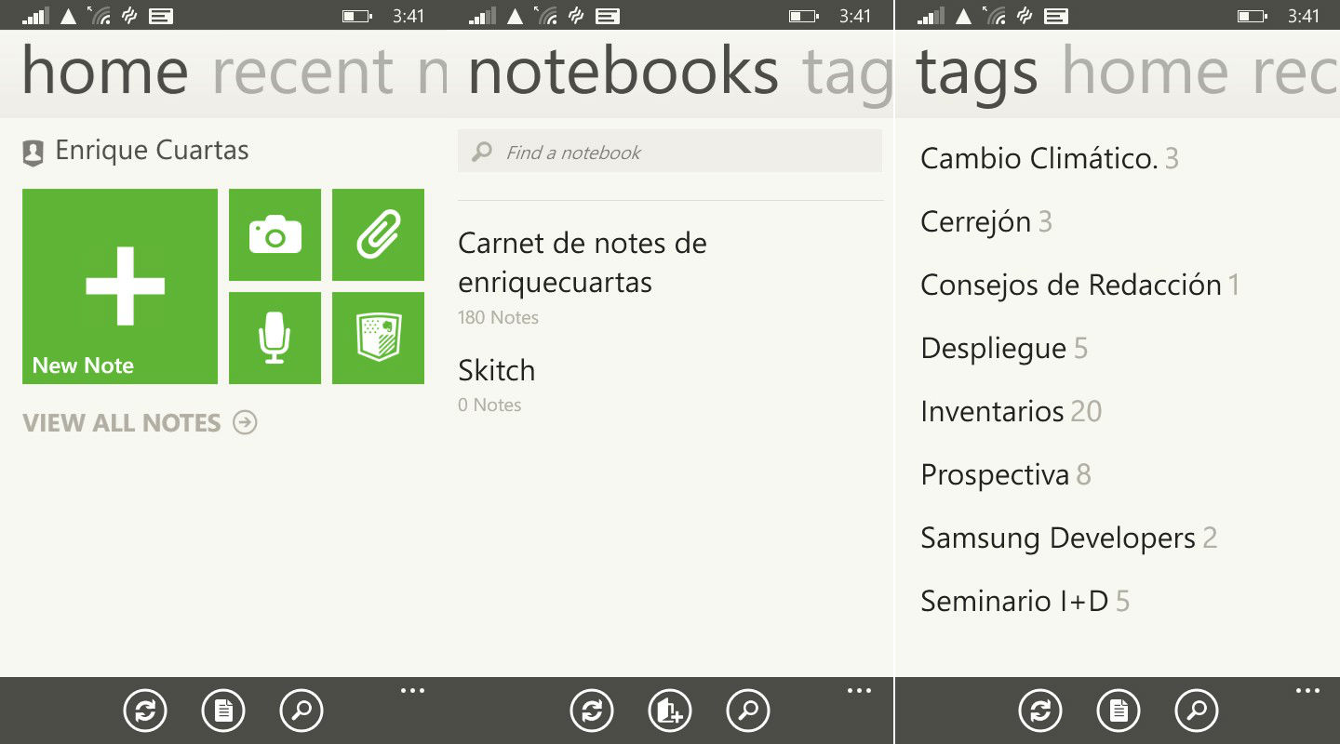Tap the signal bars icon on home screen
The image size is (1340, 744).
click(35, 16)
